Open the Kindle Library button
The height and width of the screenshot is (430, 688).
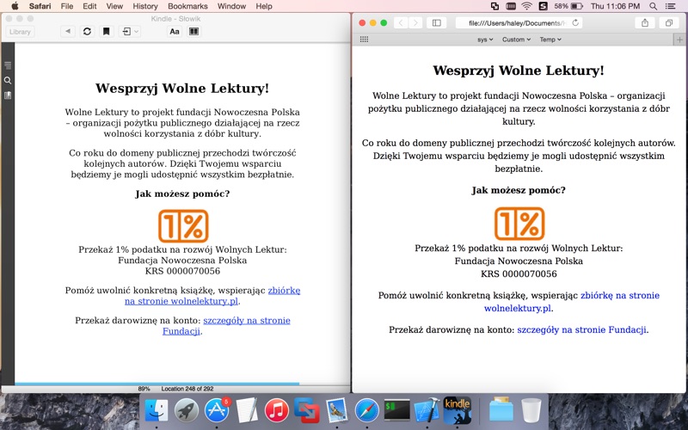point(20,32)
